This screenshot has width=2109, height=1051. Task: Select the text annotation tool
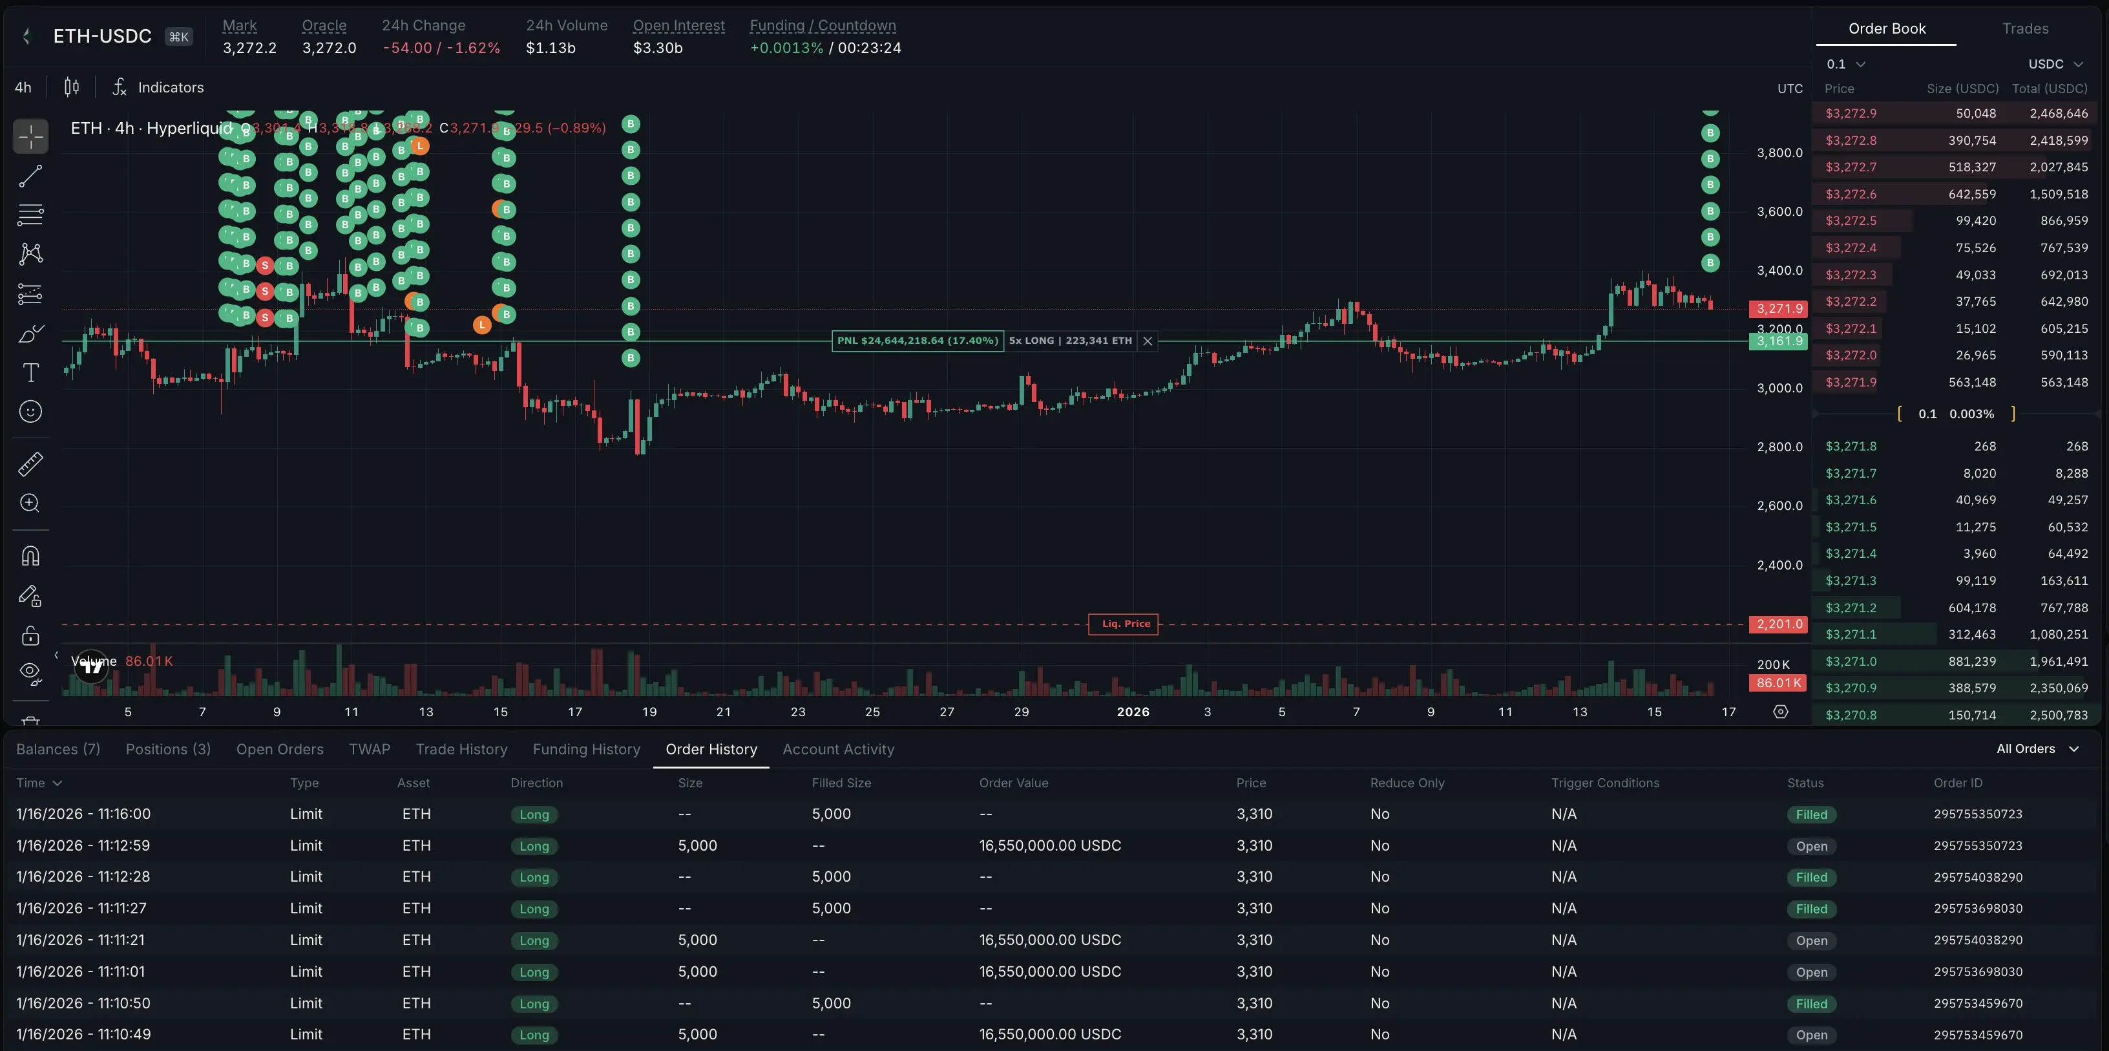click(x=30, y=373)
